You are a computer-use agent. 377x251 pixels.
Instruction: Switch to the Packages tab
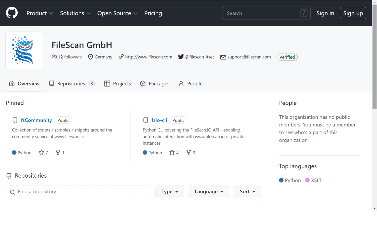[x=155, y=83]
